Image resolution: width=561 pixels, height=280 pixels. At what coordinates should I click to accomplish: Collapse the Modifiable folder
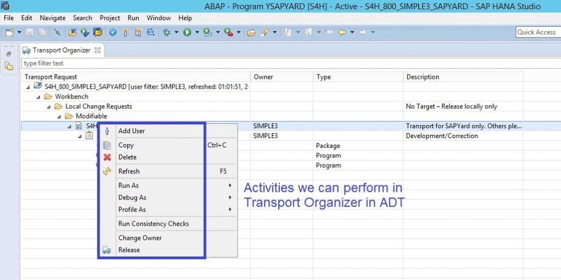pos(59,116)
